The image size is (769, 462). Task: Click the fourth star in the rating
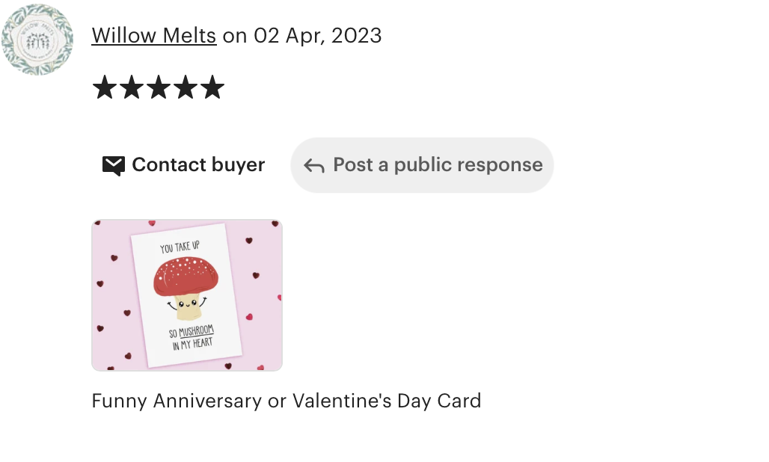(186, 87)
